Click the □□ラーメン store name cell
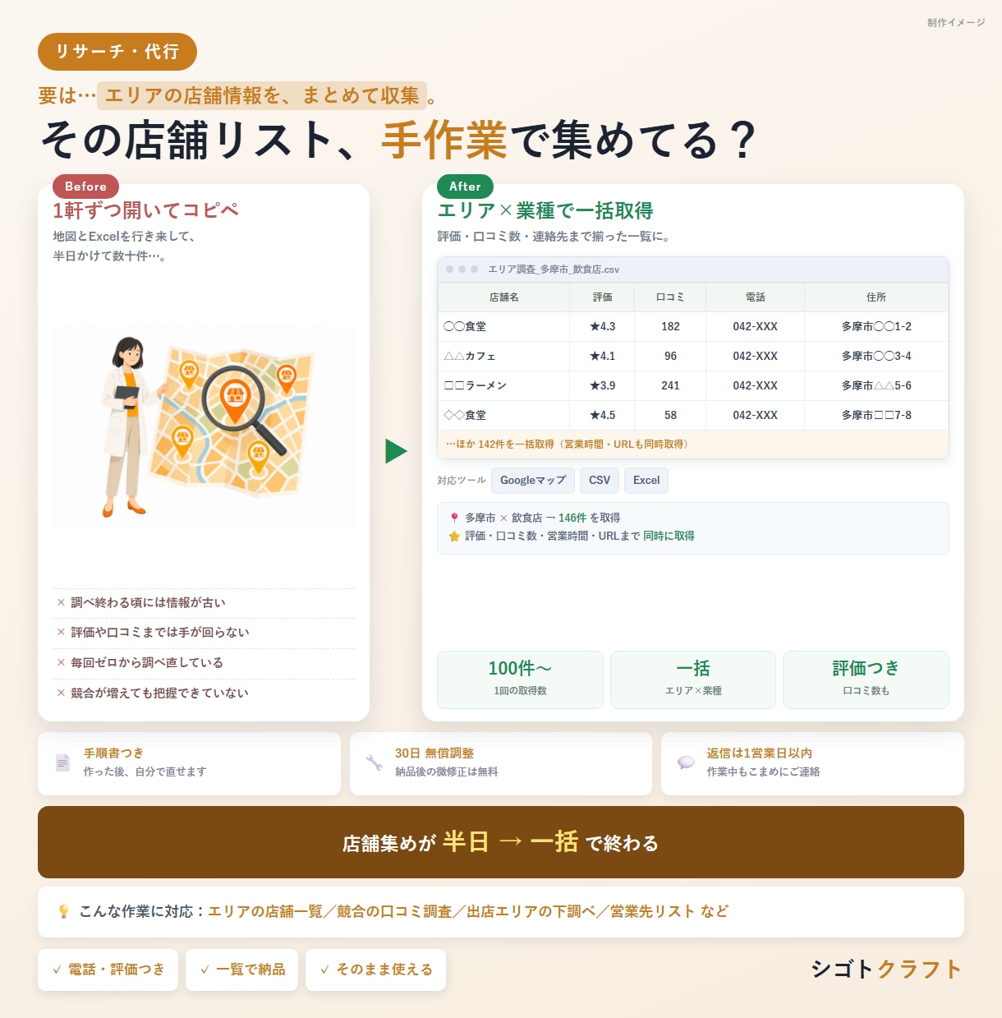The height and width of the screenshot is (1018, 1002). [x=503, y=386]
